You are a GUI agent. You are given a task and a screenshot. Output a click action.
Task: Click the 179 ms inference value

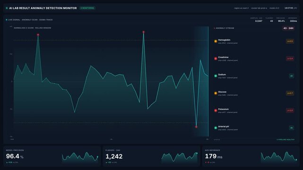pos(214,156)
